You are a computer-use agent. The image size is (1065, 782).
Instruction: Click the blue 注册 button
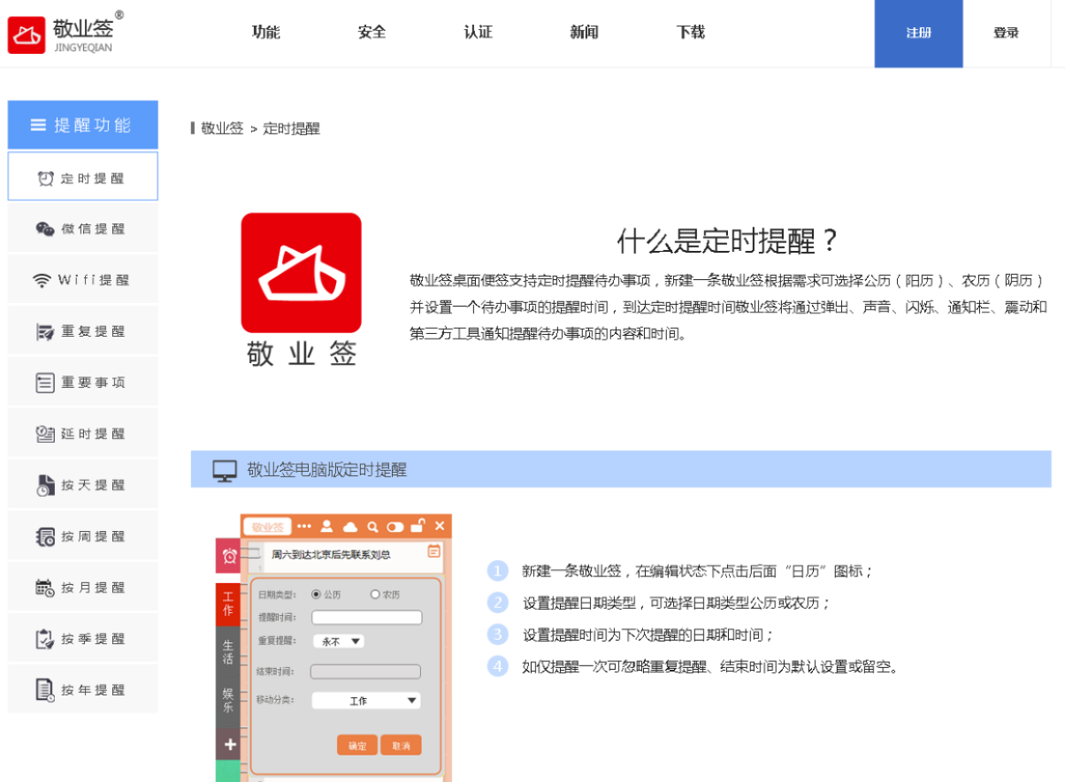coord(919,34)
